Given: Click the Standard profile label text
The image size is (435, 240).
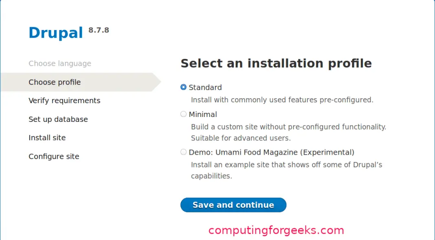Looking at the screenshot, I should click(x=205, y=87).
